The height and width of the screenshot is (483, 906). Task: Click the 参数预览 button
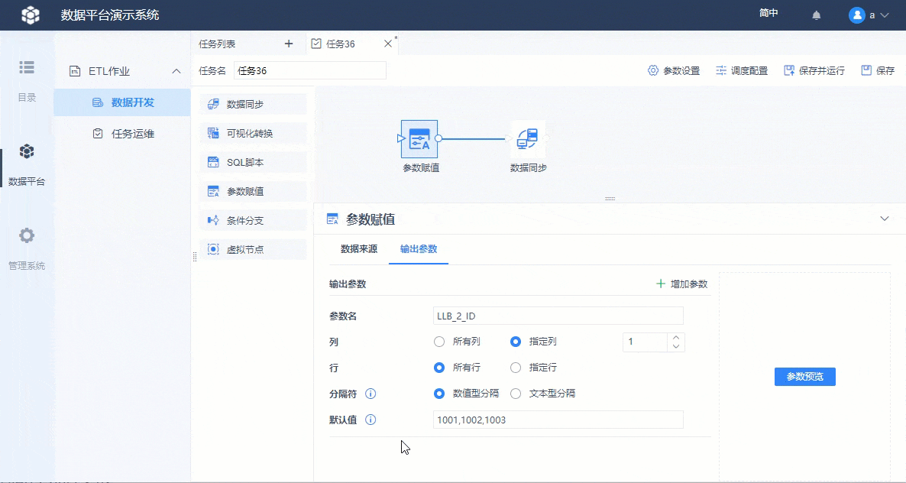pyautogui.click(x=805, y=377)
